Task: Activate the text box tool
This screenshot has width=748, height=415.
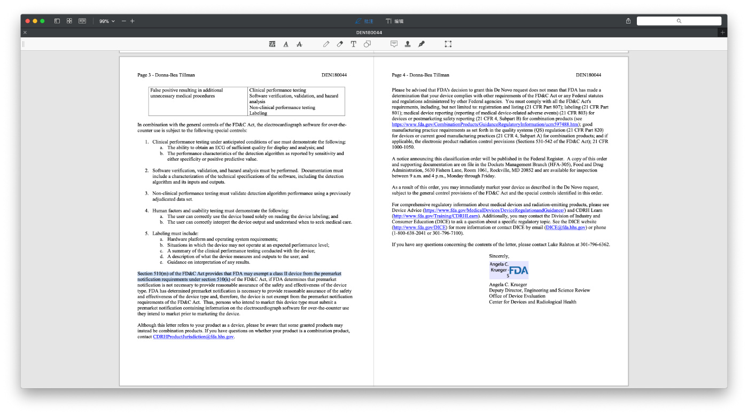Action: pos(353,44)
